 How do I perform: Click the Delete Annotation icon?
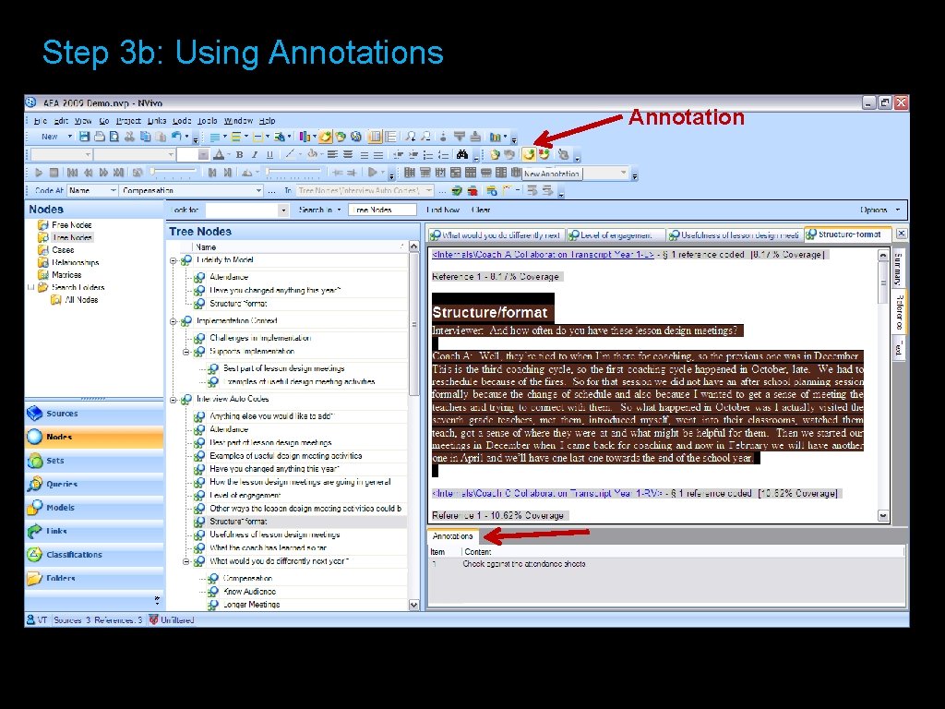point(544,155)
